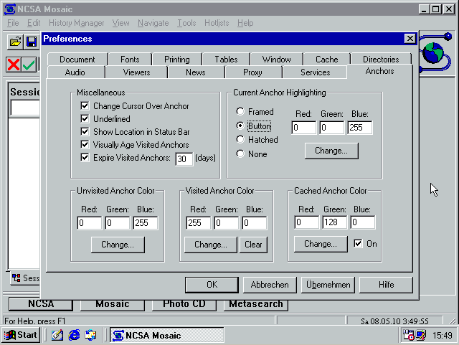Switch to the Document tab
This screenshot has height=345, width=459.
click(x=77, y=59)
